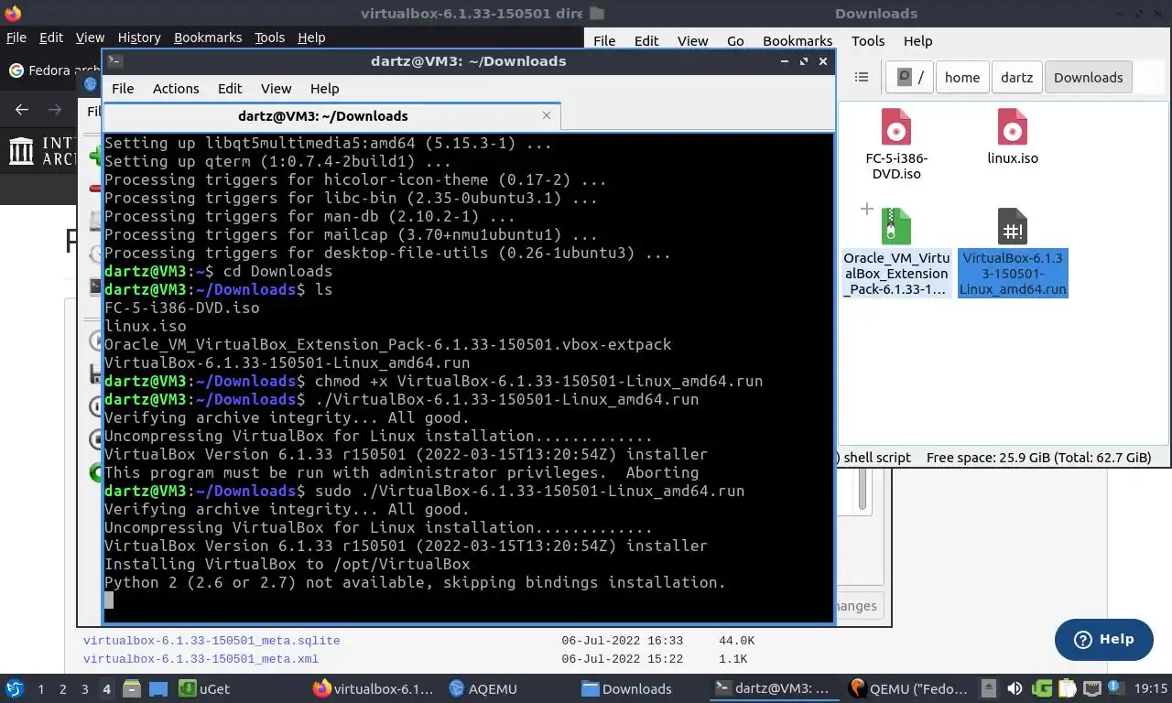Open the terminal Help menu
The image size is (1172, 703).
324,89
